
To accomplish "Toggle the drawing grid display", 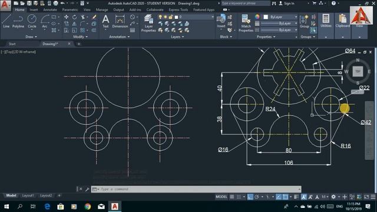I will (232, 197).
